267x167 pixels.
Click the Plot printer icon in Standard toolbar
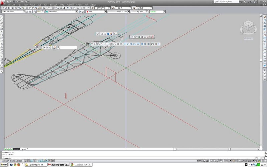point(13,8)
